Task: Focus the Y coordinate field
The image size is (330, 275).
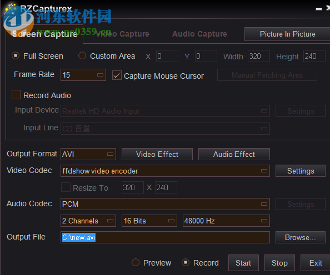Action: point(206,56)
